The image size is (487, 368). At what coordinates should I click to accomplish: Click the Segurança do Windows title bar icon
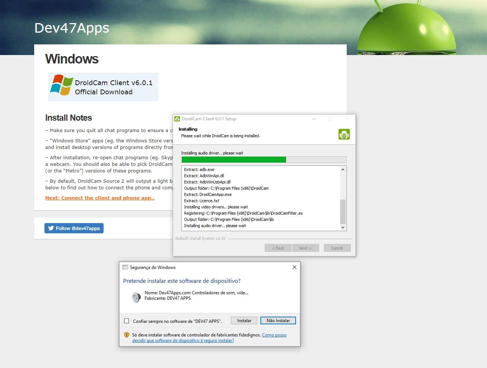pos(125,267)
